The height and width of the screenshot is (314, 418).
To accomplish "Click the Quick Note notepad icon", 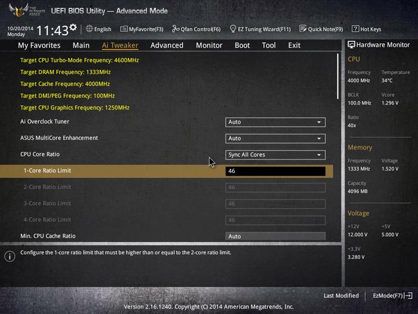I will click(x=303, y=29).
